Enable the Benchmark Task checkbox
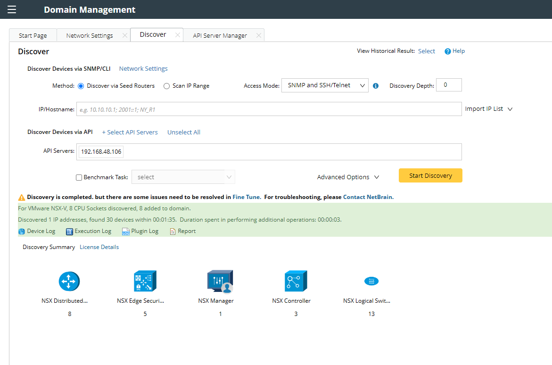 (79, 177)
